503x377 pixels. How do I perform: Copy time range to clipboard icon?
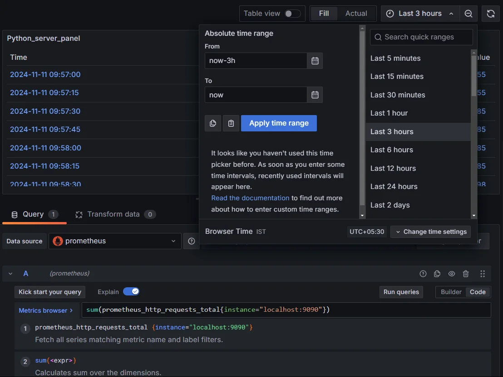click(212, 123)
